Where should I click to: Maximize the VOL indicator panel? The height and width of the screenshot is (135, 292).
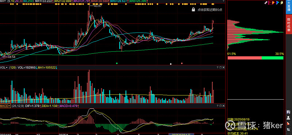[x=220, y=67]
